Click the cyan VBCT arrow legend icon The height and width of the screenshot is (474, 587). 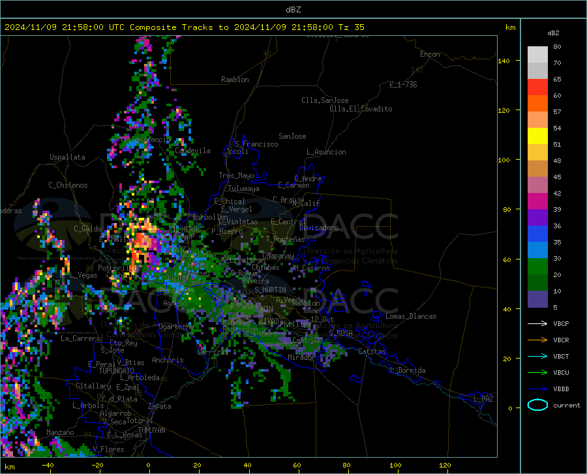(x=537, y=356)
